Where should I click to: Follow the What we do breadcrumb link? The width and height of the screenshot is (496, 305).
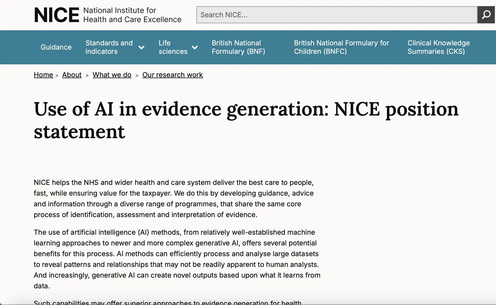tap(112, 75)
